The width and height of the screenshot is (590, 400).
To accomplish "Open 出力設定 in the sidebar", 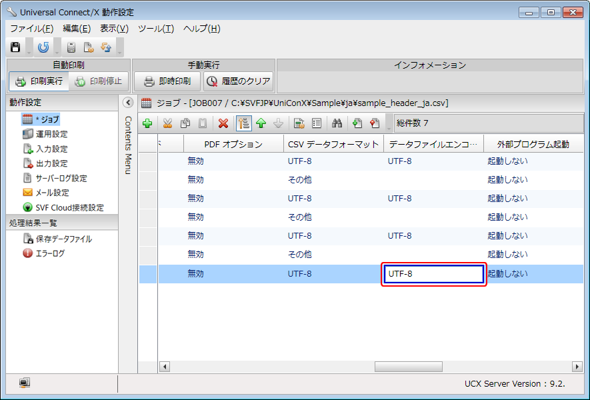I will coord(45,163).
